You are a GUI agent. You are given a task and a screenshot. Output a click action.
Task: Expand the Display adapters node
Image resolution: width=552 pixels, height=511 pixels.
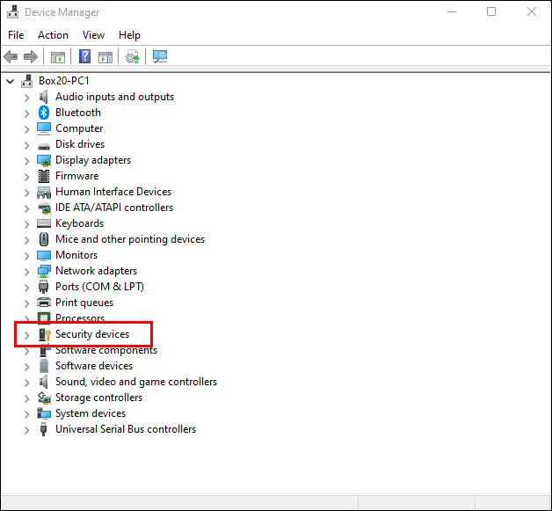point(27,161)
